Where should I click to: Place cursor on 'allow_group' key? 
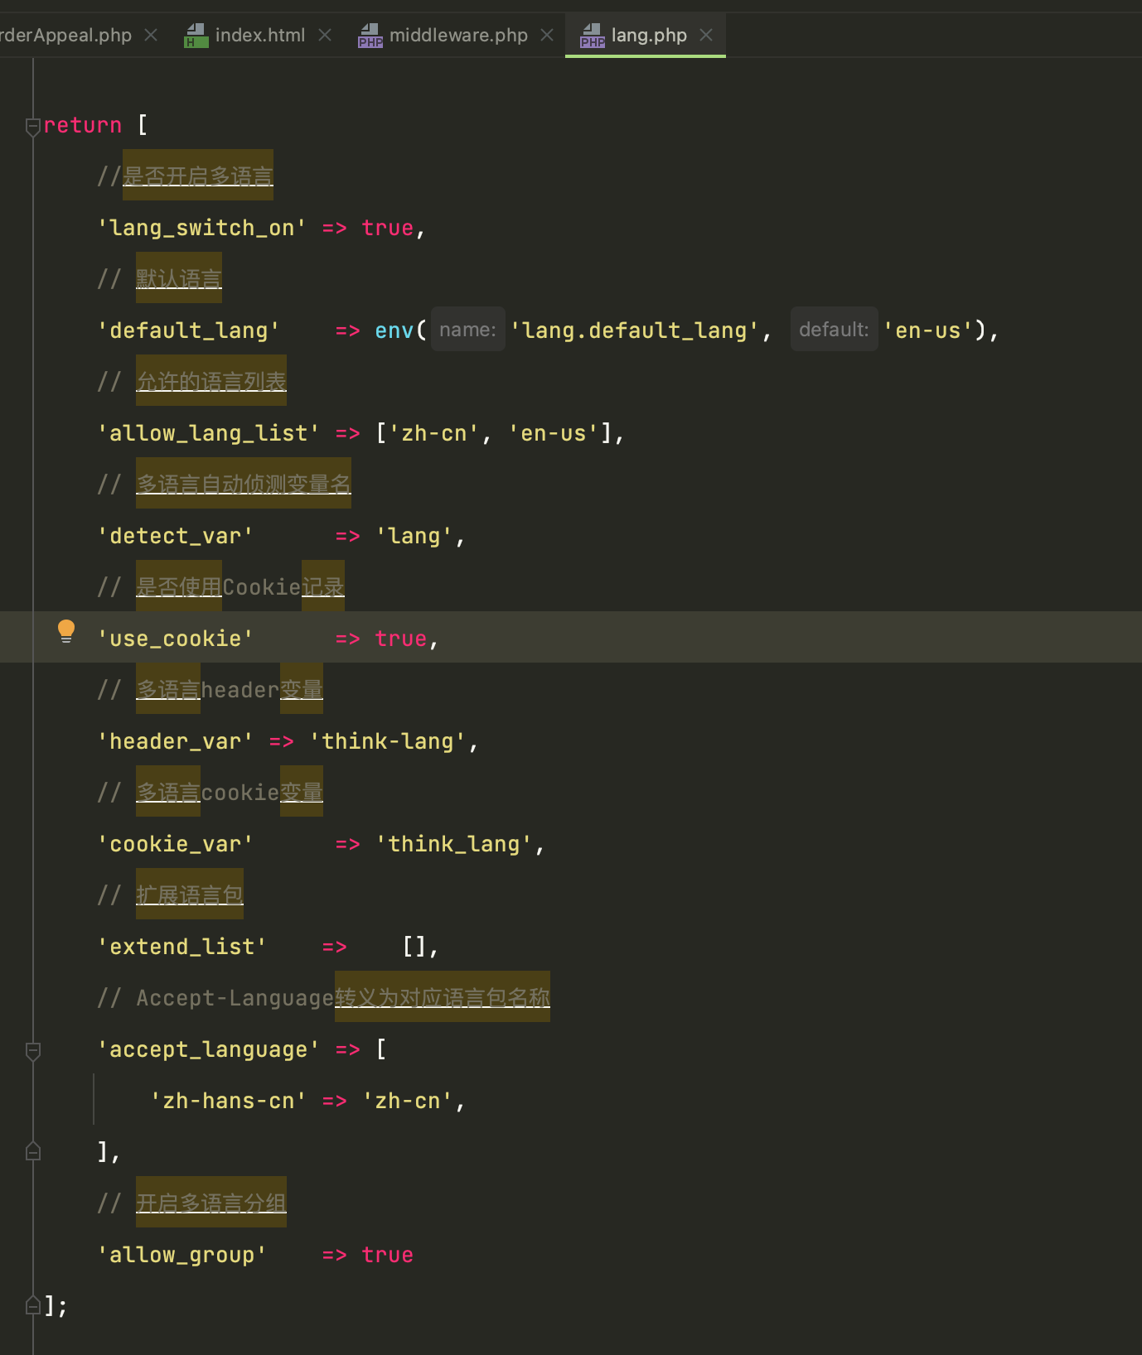pyautogui.click(x=182, y=1255)
